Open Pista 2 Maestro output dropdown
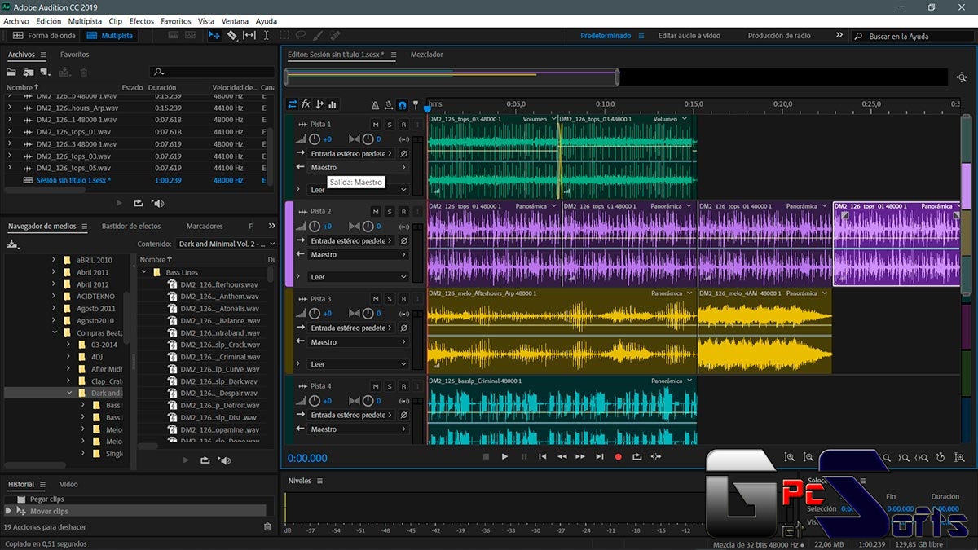Image resolution: width=978 pixels, height=550 pixels. tap(358, 255)
